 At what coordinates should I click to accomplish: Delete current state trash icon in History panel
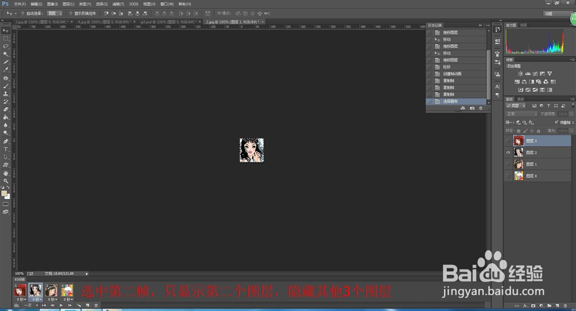(481, 108)
